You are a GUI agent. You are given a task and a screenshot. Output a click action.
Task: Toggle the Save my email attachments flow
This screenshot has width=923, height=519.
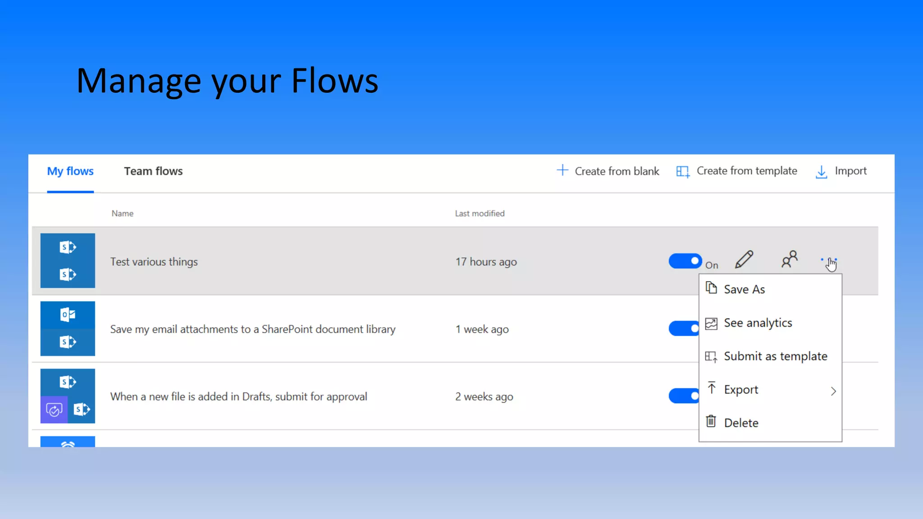(x=684, y=328)
